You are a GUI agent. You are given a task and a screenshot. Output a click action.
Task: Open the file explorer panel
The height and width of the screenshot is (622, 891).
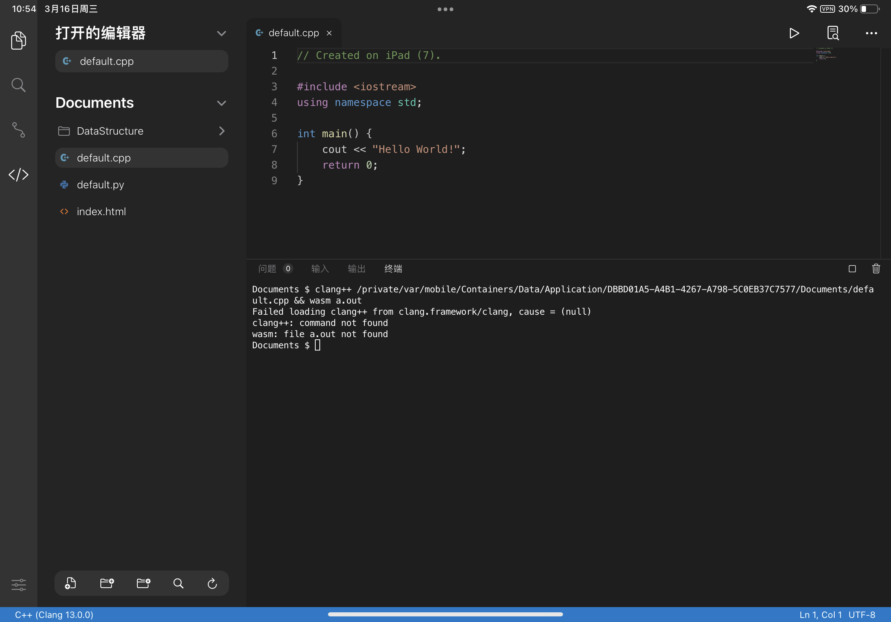click(x=18, y=40)
